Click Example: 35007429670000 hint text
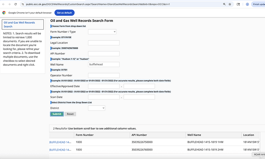Screen dimensions: 265x159 (65, 48)
